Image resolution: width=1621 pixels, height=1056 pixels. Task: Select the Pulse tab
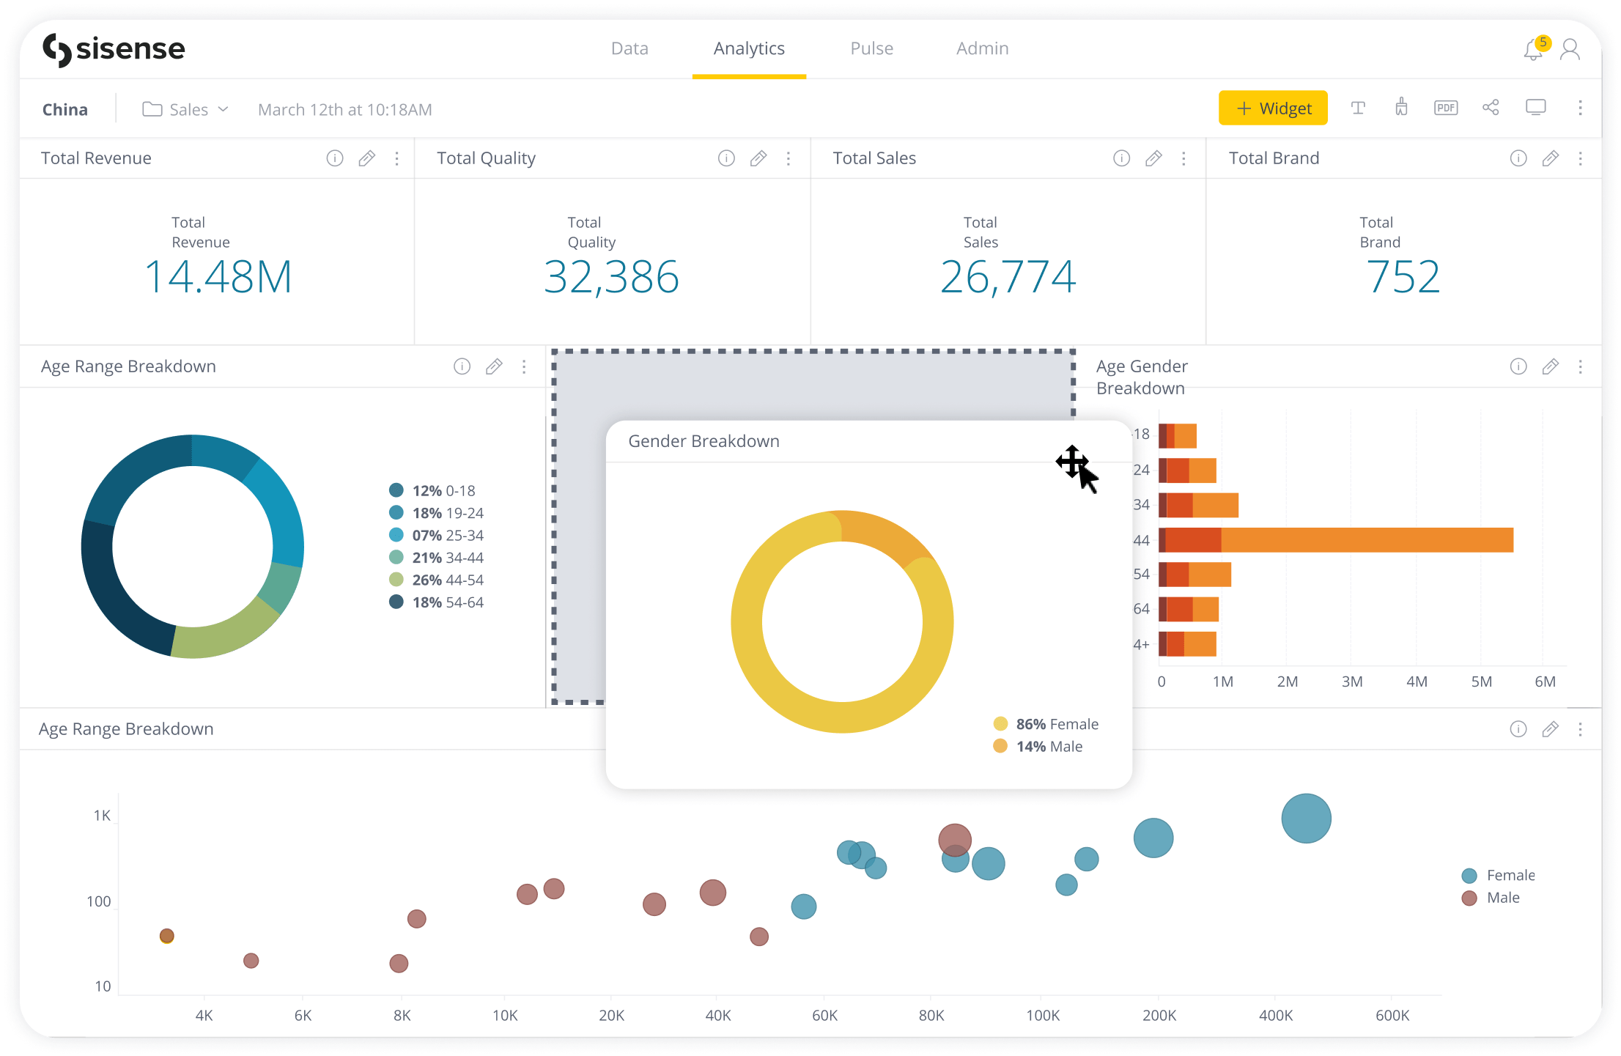tap(872, 47)
